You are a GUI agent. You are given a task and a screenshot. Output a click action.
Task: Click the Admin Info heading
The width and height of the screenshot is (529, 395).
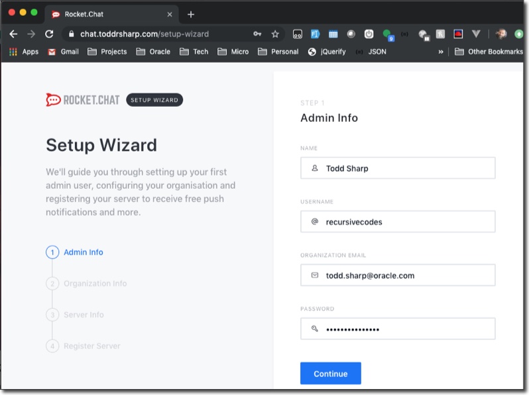pos(329,118)
